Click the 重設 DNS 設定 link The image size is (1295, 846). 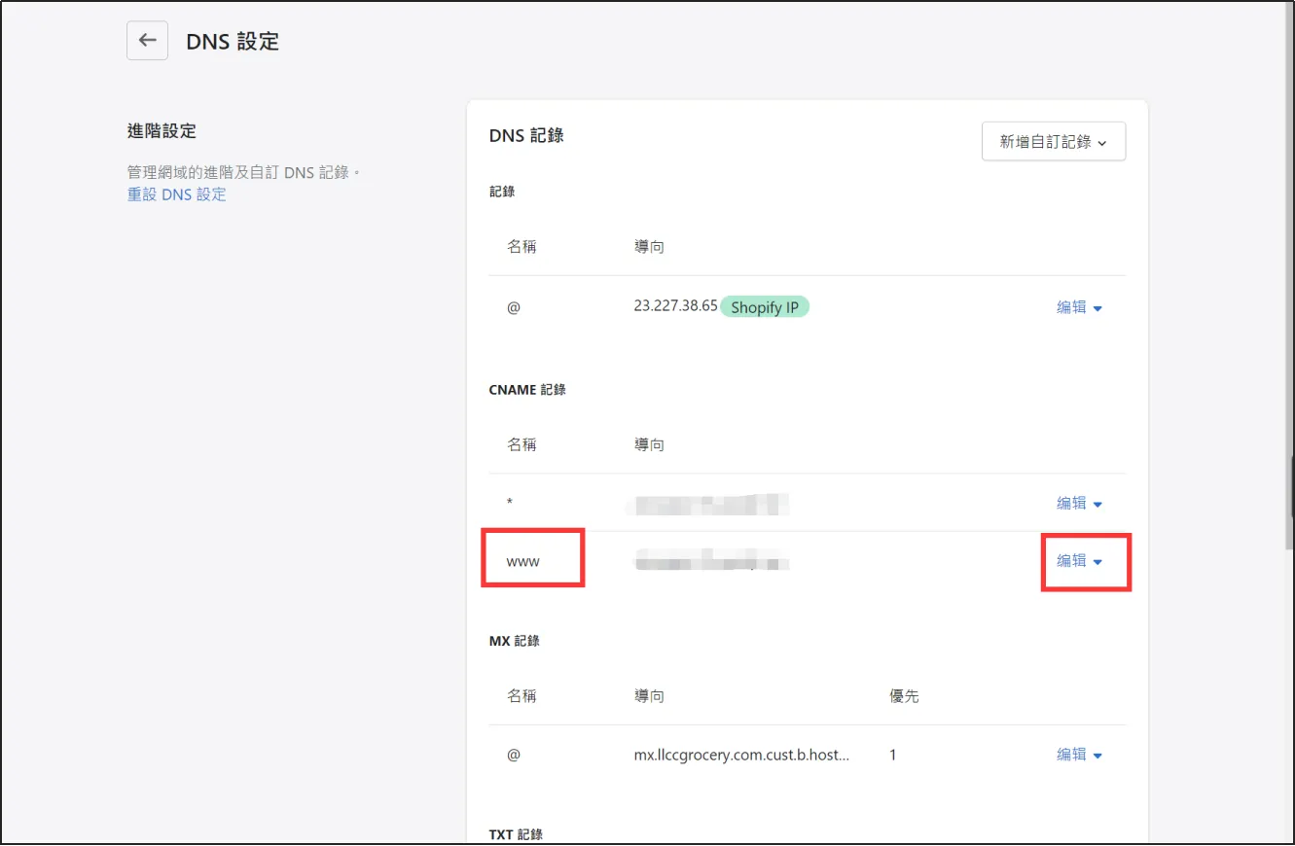(176, 194)
